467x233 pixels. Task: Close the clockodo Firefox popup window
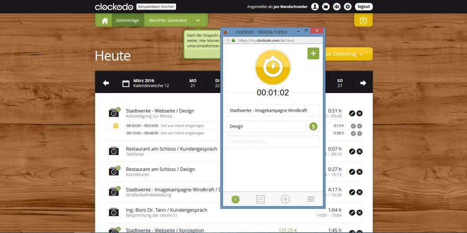tap(317, 31)
